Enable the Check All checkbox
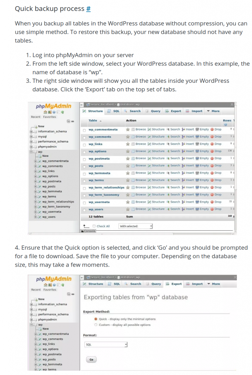252x375 pixels. click(94, 226)
